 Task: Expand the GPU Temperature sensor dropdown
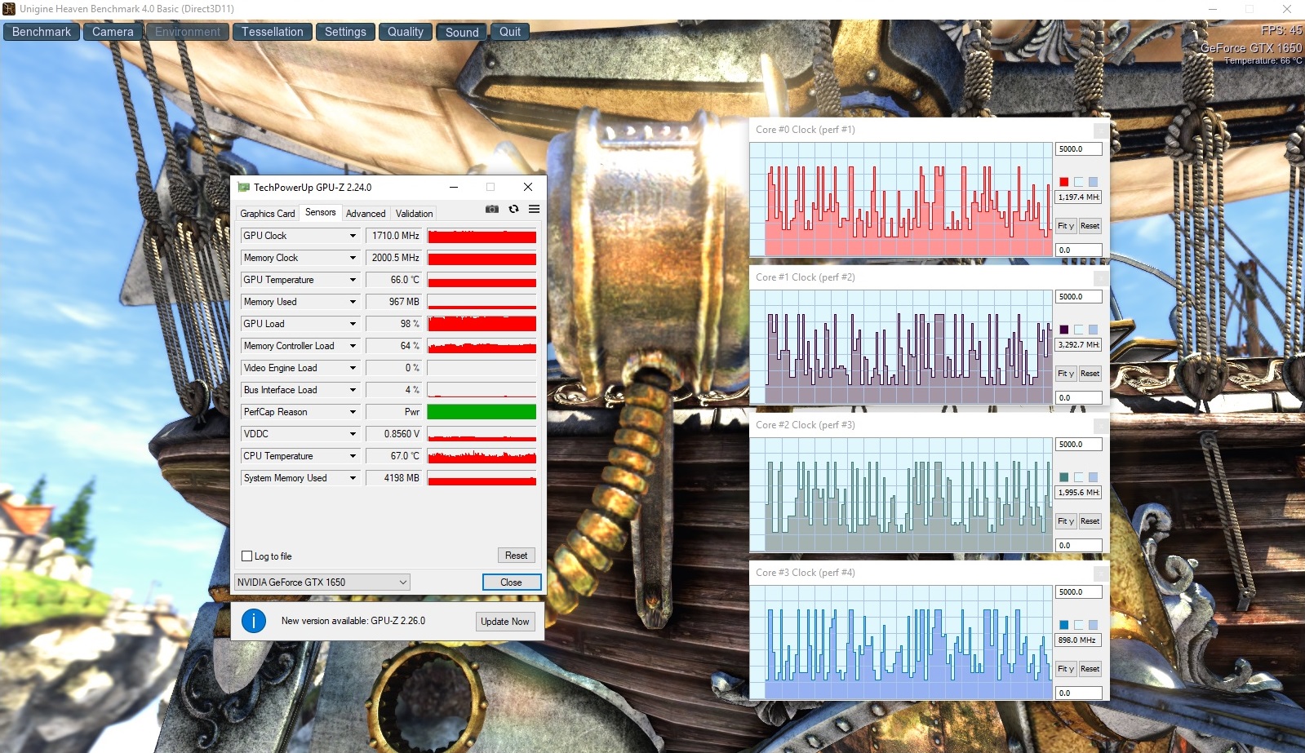353,280
